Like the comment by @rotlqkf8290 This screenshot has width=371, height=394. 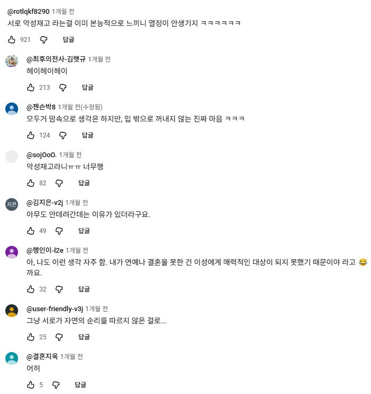coord(12,40)
